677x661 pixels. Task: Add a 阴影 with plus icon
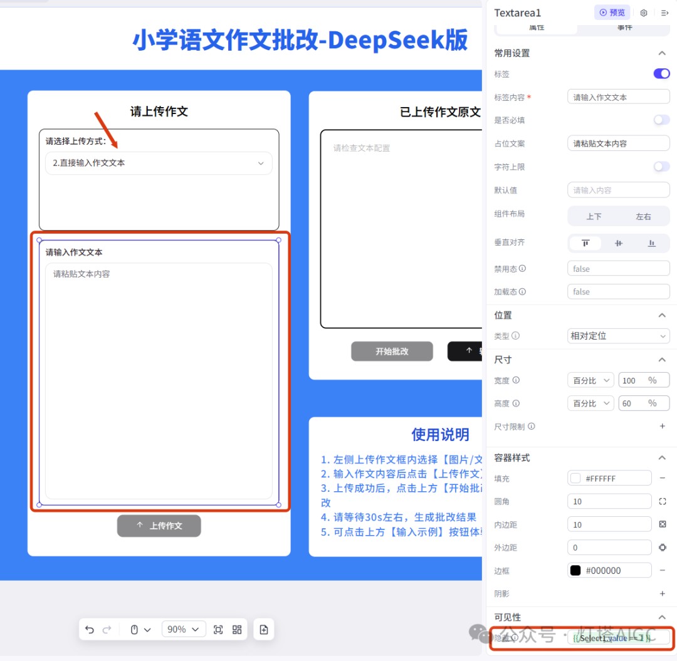pos(663,594)
